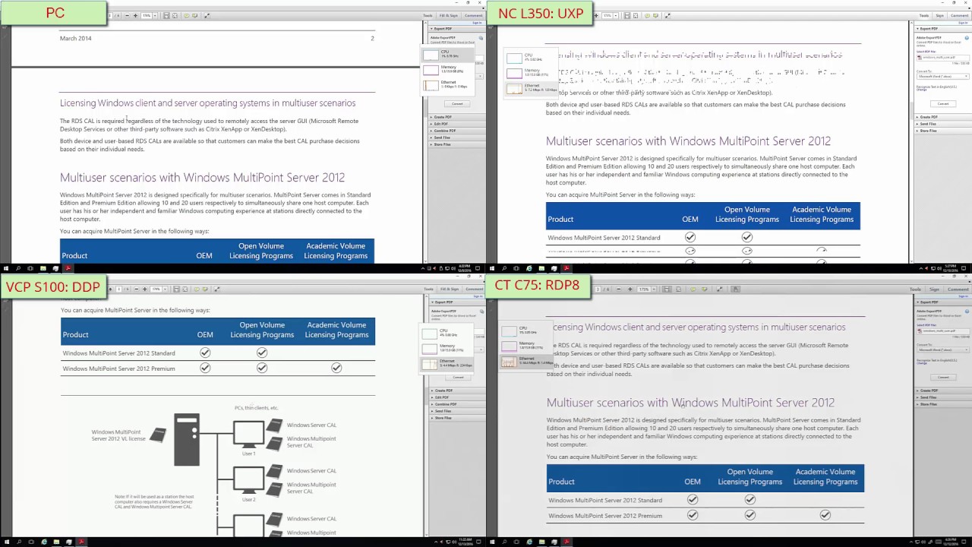Open zoom percentage dropdown in PC window
Viewport: 972px width, 547px height.
[x=155, y=15]
